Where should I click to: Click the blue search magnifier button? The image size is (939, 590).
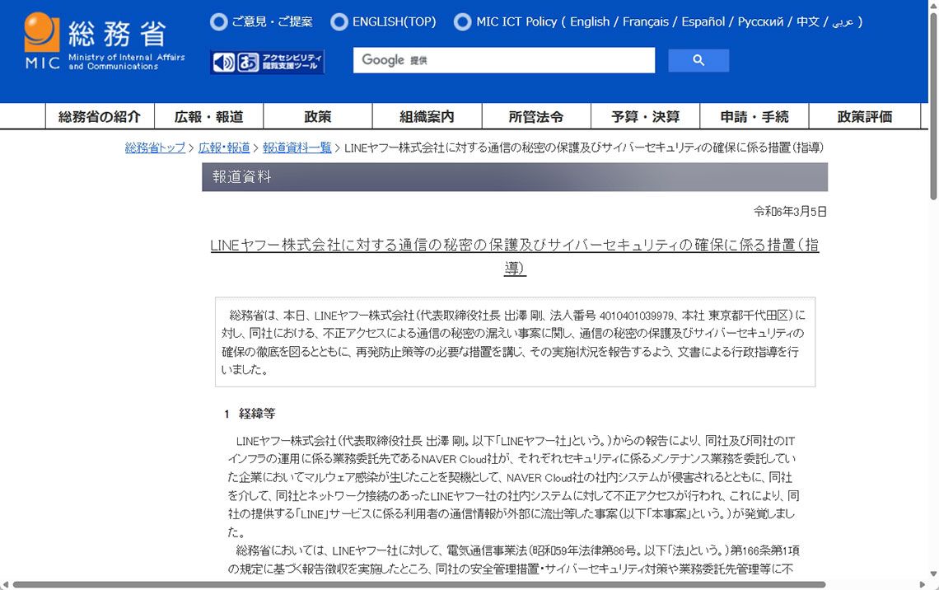point(698,60)
